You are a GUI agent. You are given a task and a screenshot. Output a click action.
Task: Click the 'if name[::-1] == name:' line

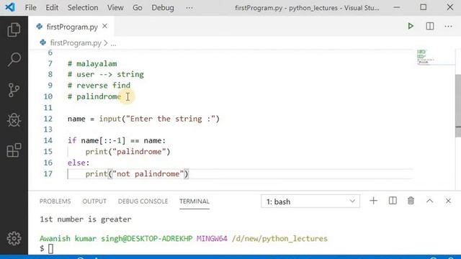click(x=117, y=141)
